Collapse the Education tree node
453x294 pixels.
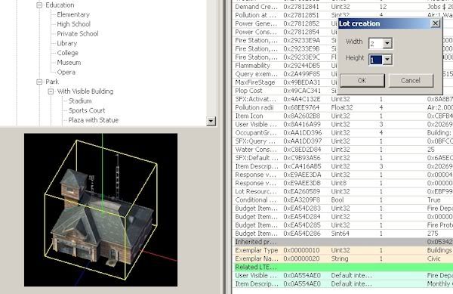pyautogui.click(x=39, y=5)
